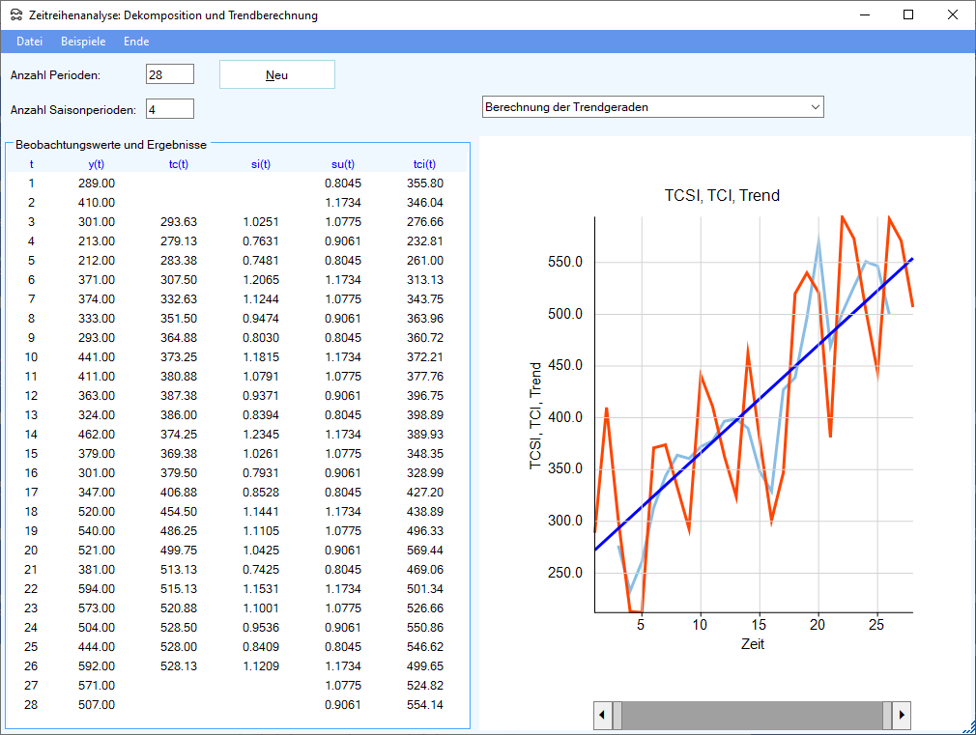Click the horizontal scrollbar thumb below chart

pos(751,716)
